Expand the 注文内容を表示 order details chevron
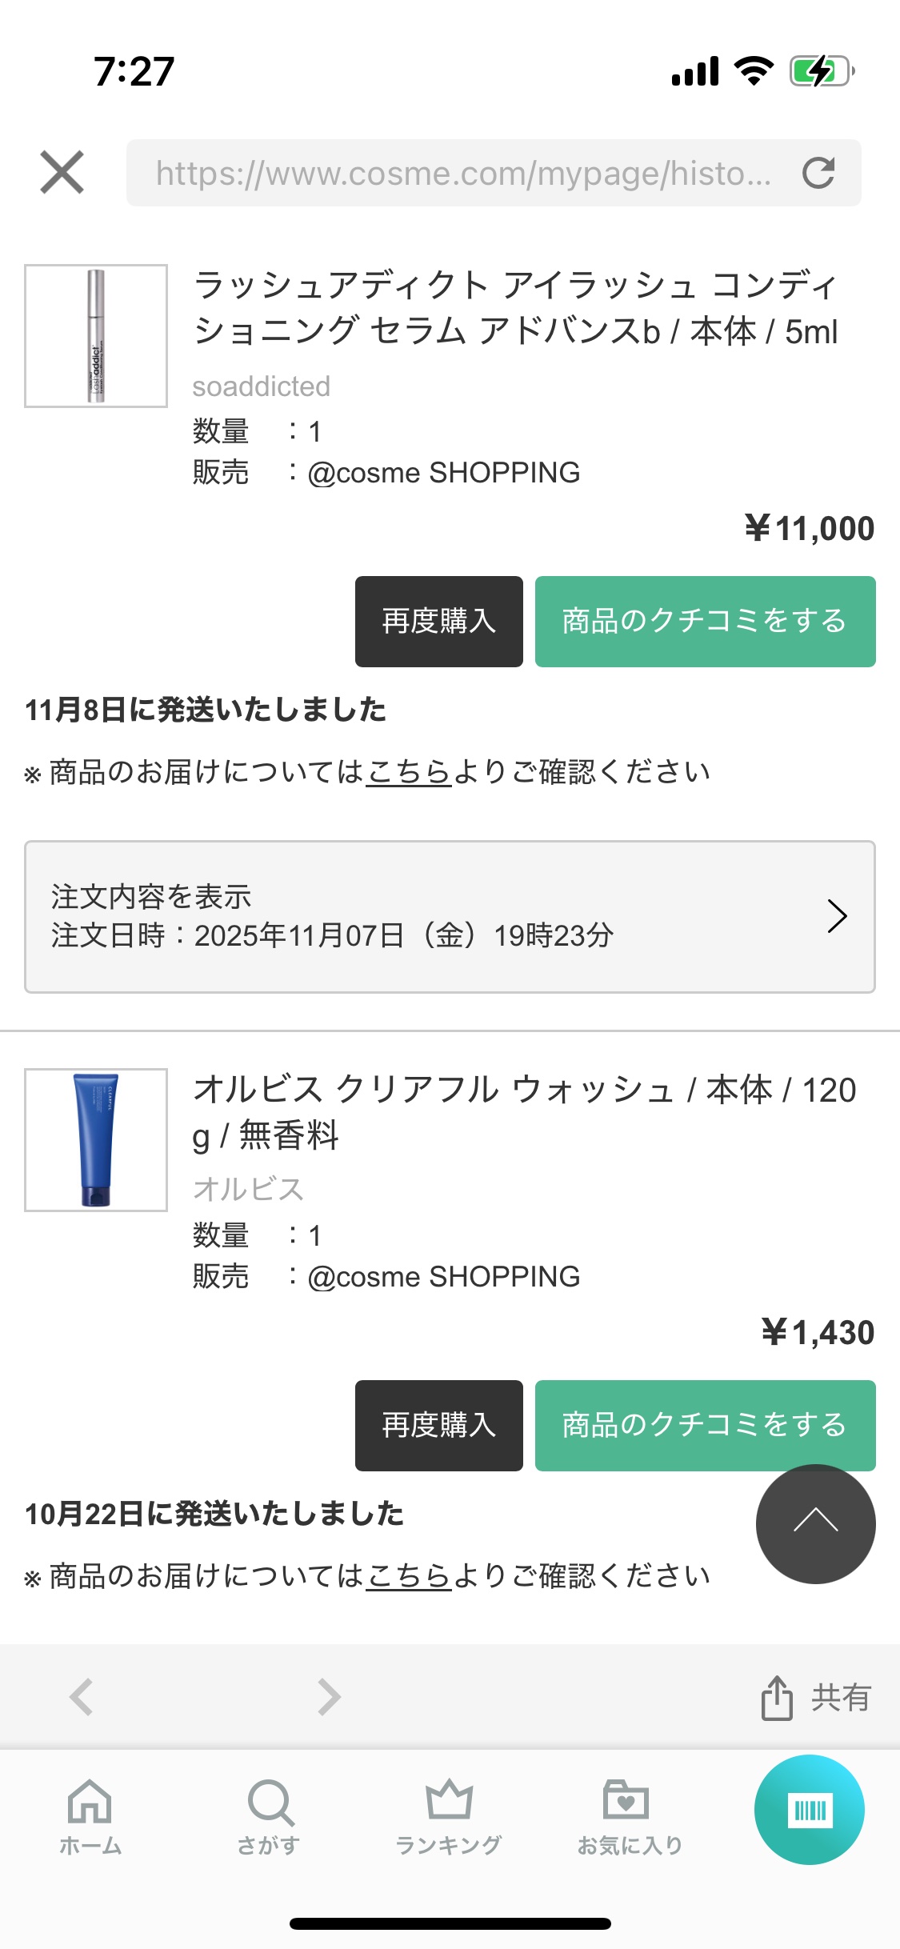The image size is (900, 1949). click(837, 916)
